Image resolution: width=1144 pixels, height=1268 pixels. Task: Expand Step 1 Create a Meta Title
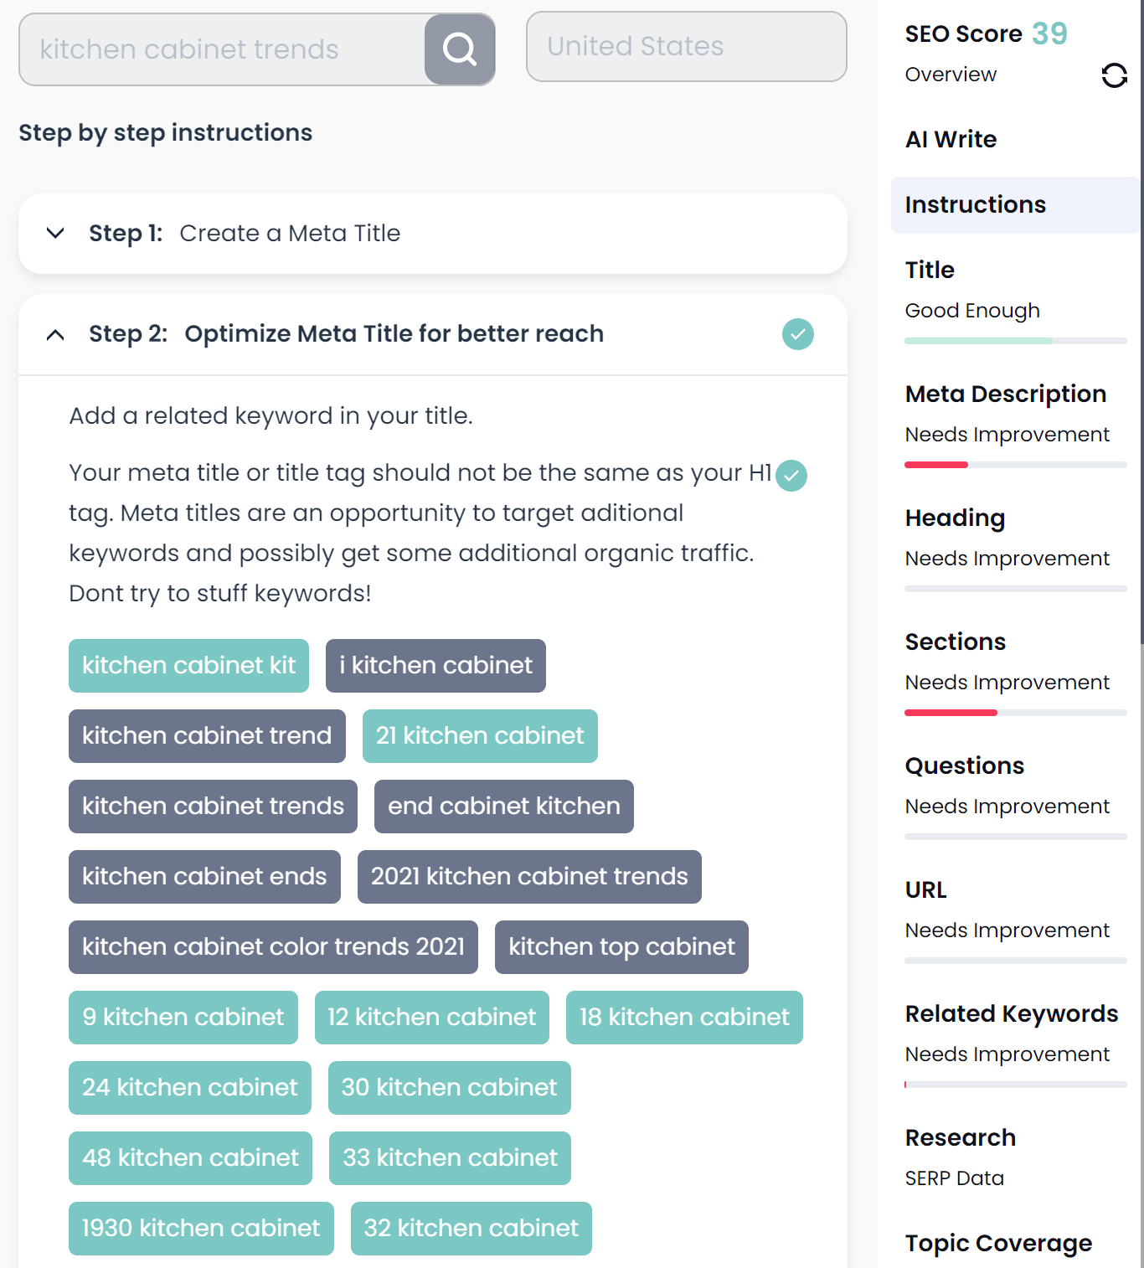(x=55, y=234)
